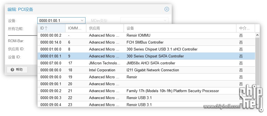Click the device list vertical scrollbar thumb
The image size is (267, 116).
pos(257,62)
